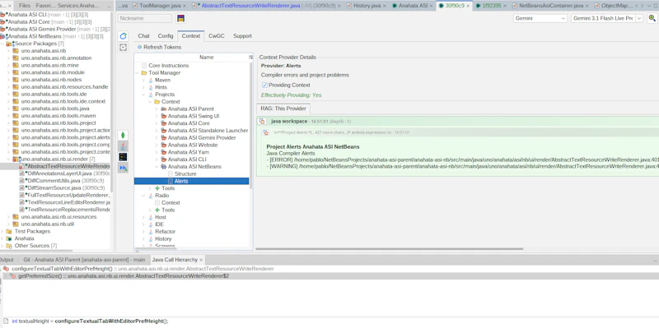
Task: Expand the Hints tree node
Action: point(143,87)
